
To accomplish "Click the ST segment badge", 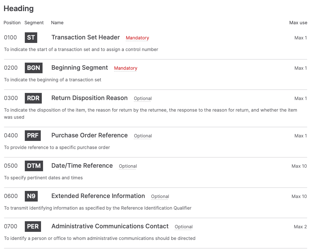I will coord(31,38).
